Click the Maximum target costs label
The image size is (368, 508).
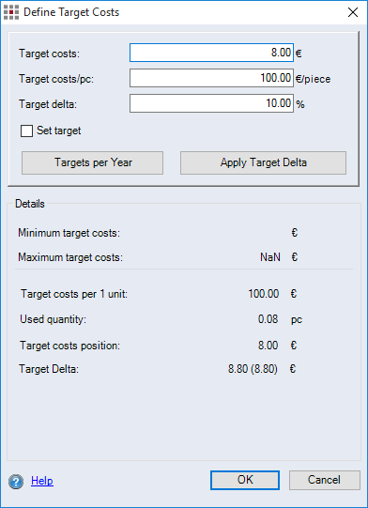70,257
